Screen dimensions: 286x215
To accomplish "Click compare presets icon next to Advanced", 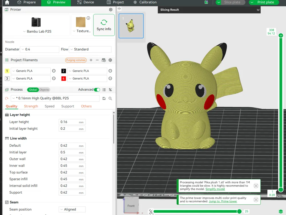I will pyautogui.click(x=110, y=90).
